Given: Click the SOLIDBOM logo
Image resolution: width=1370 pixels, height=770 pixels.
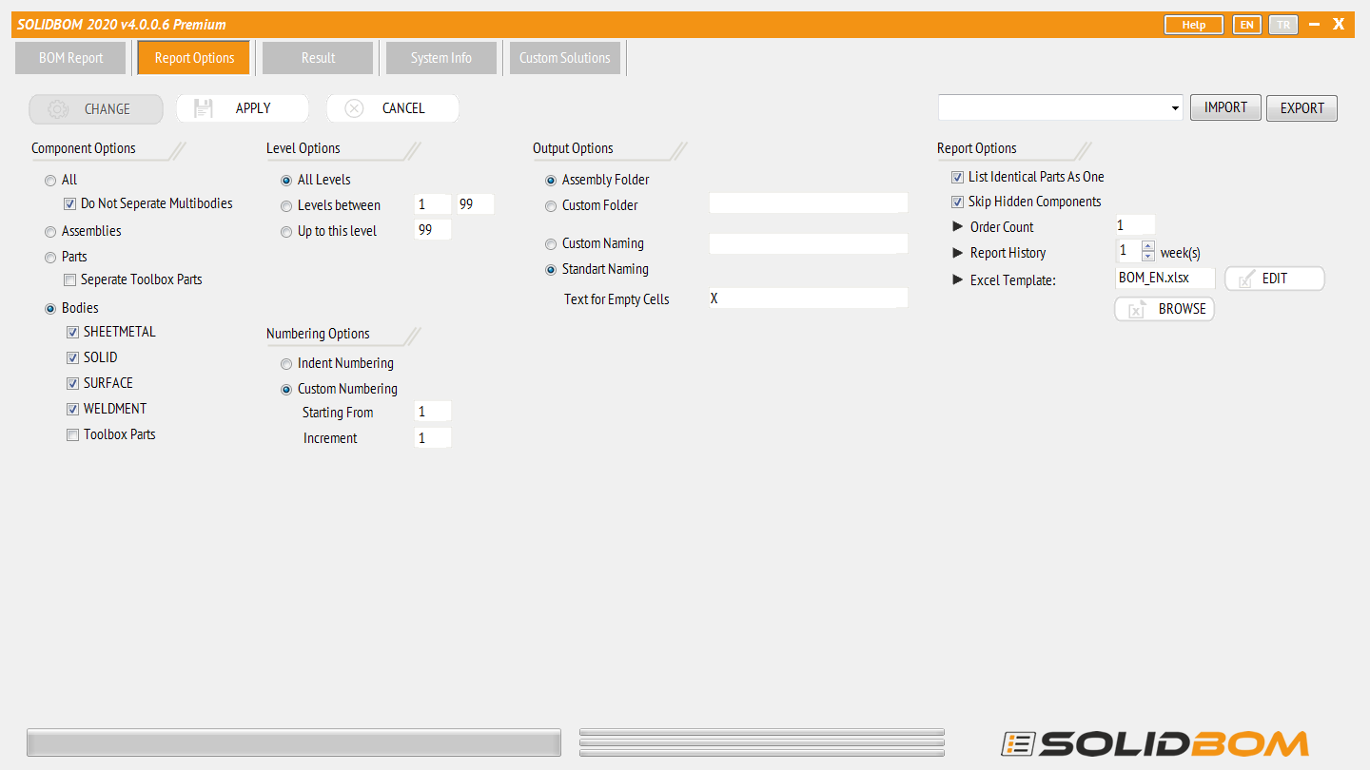Looking at the screenshot, I should tap(1154, 742).
